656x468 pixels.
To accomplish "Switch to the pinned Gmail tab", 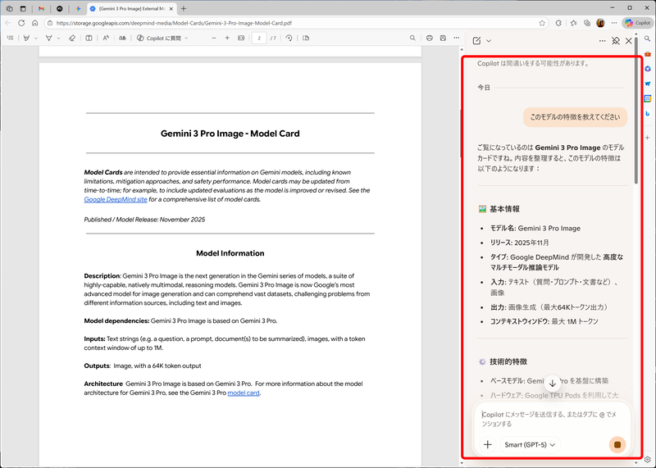I will tap(41, 8).
